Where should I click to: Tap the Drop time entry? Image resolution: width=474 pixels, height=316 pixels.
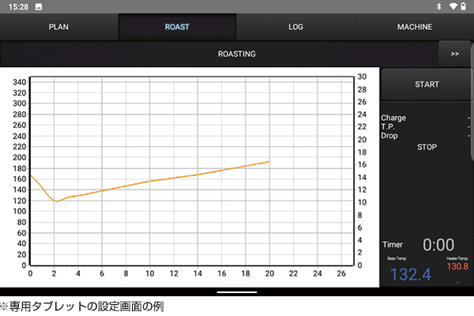pos(390,136)
